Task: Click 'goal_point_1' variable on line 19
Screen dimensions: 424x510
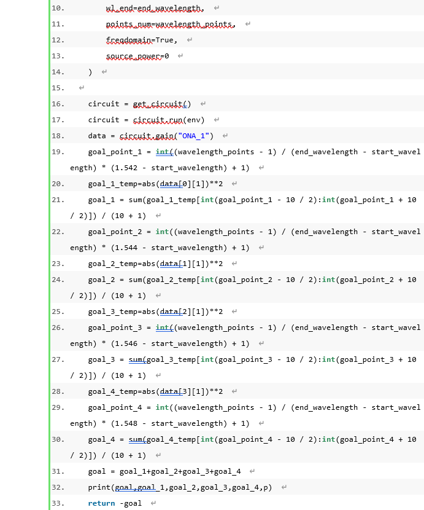Action: tap(115, 152)
